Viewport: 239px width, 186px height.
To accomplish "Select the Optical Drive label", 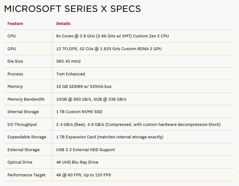I will point(20,162).
